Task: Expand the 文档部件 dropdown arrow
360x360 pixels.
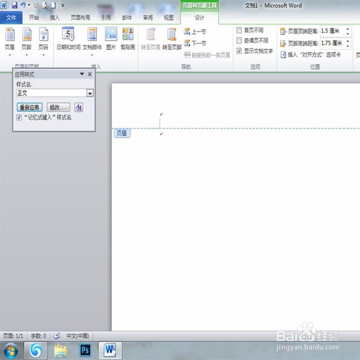Action: (x=92, y=55)
